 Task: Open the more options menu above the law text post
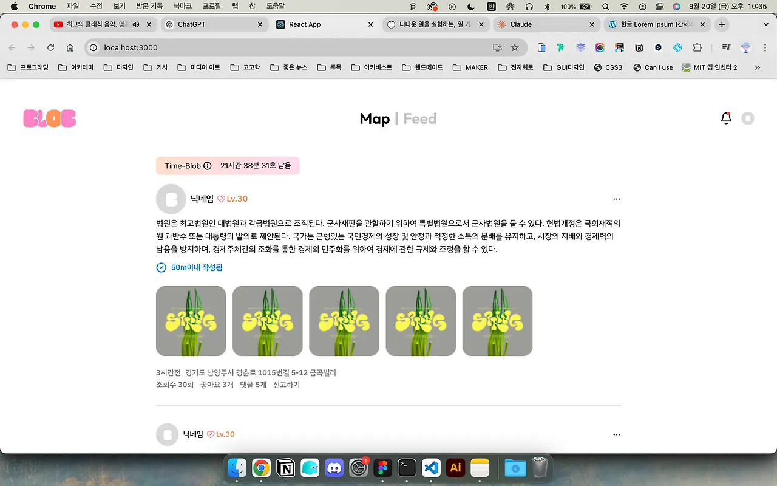(617, 199)
